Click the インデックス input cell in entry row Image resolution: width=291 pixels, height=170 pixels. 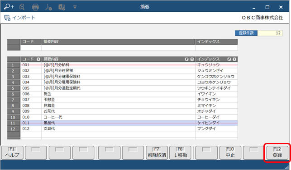coord(216,48)
